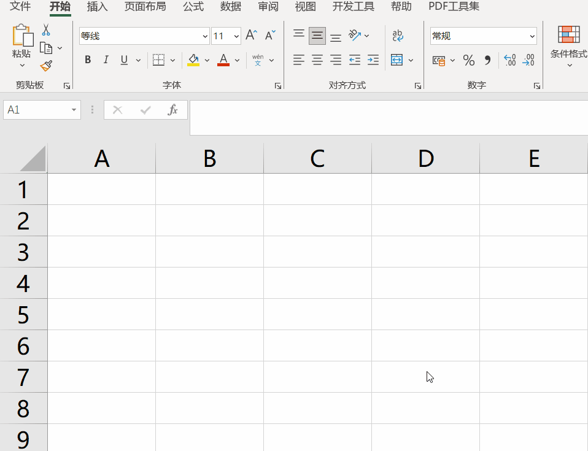Click the Wrap Text icon
This screenshot has height=451, width=588.
point(398,36)
